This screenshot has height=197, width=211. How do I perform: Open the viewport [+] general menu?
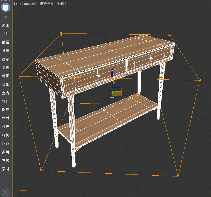(16, 4)
